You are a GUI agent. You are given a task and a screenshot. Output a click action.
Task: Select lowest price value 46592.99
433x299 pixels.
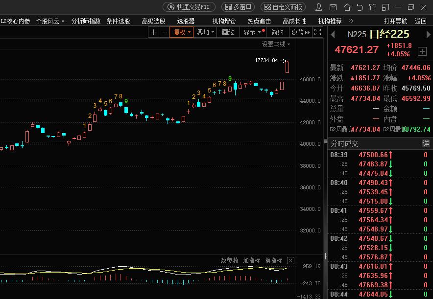tap(415, 98)
